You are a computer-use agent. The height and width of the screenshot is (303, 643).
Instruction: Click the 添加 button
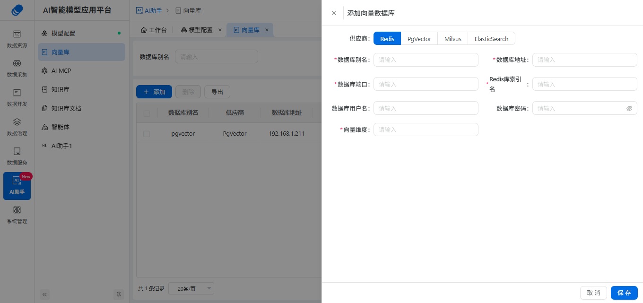(154, 92)
